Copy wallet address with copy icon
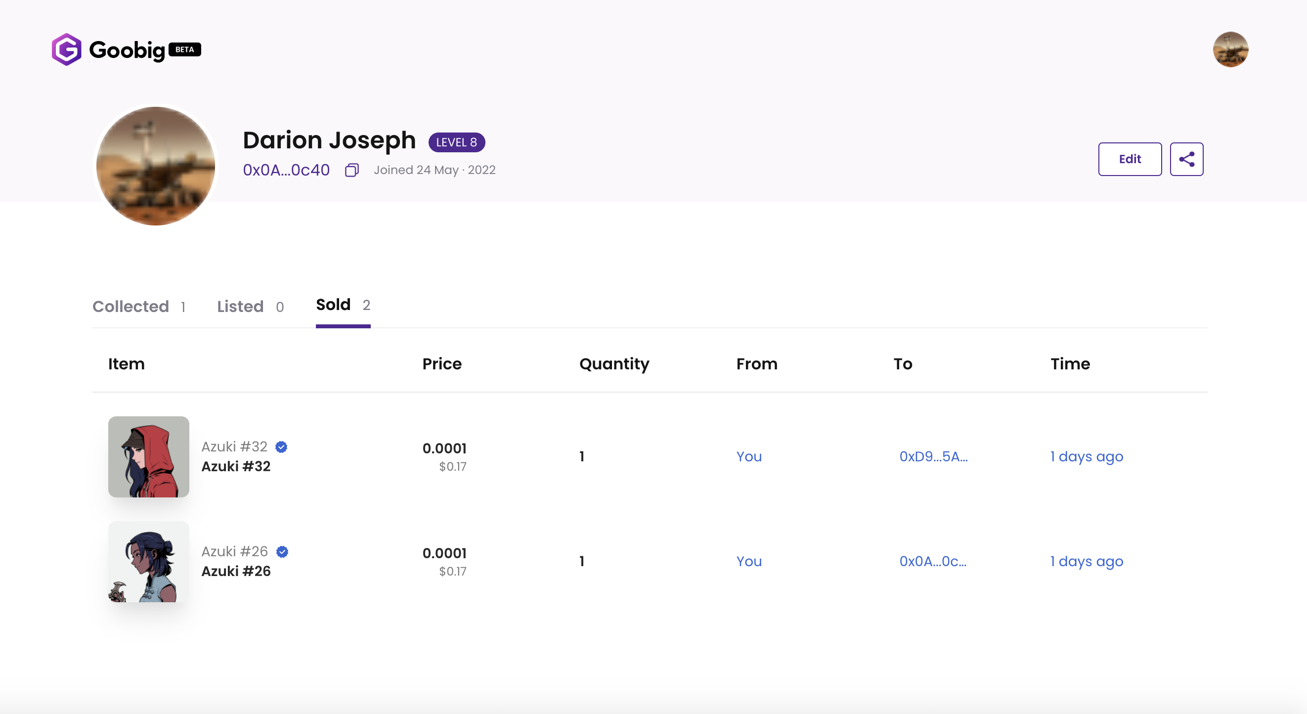 point(351,170)
